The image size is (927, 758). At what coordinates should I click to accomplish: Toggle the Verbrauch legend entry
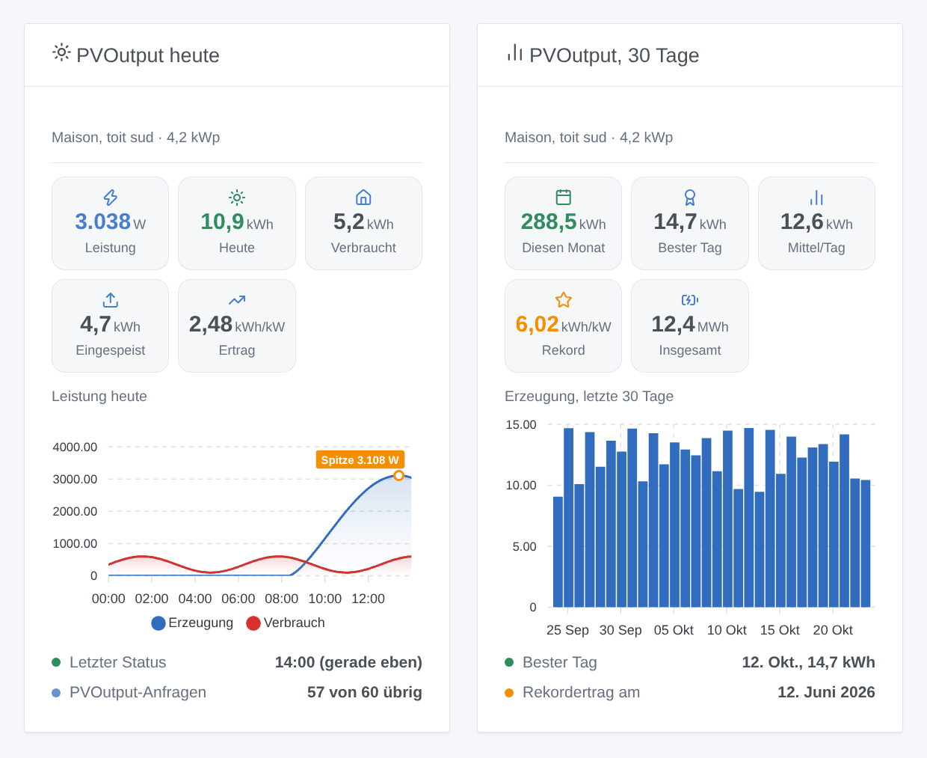(286, 623)
